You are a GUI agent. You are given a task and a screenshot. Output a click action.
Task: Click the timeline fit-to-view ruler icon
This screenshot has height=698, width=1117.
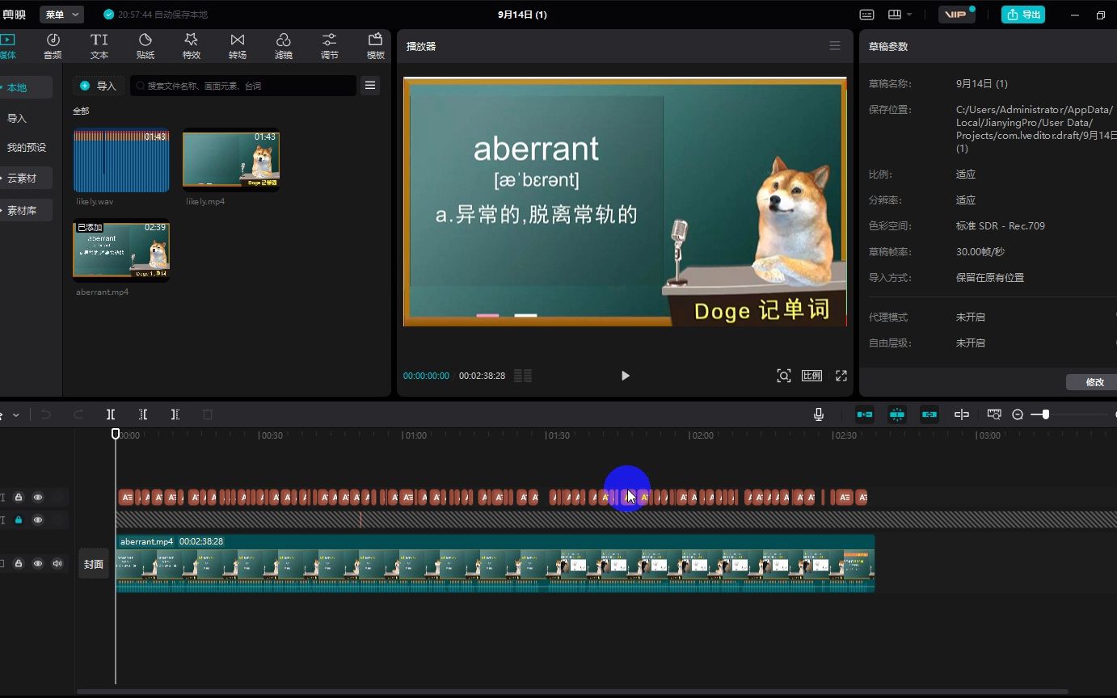point(994,414)
